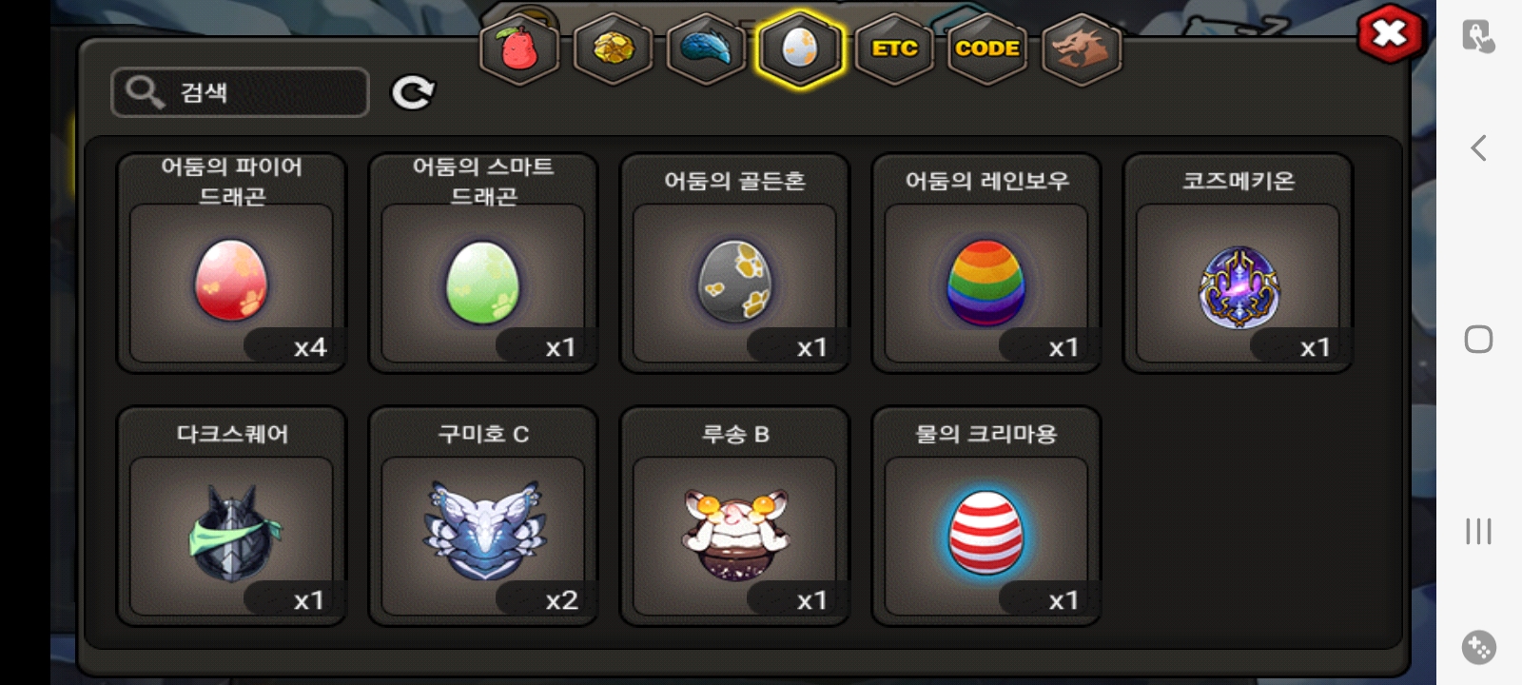Choose the 다크스퀘어 blindfolded egg
Image resolution: width=1522 pixels, height=685 pixels.
click(x=231, y=517)
